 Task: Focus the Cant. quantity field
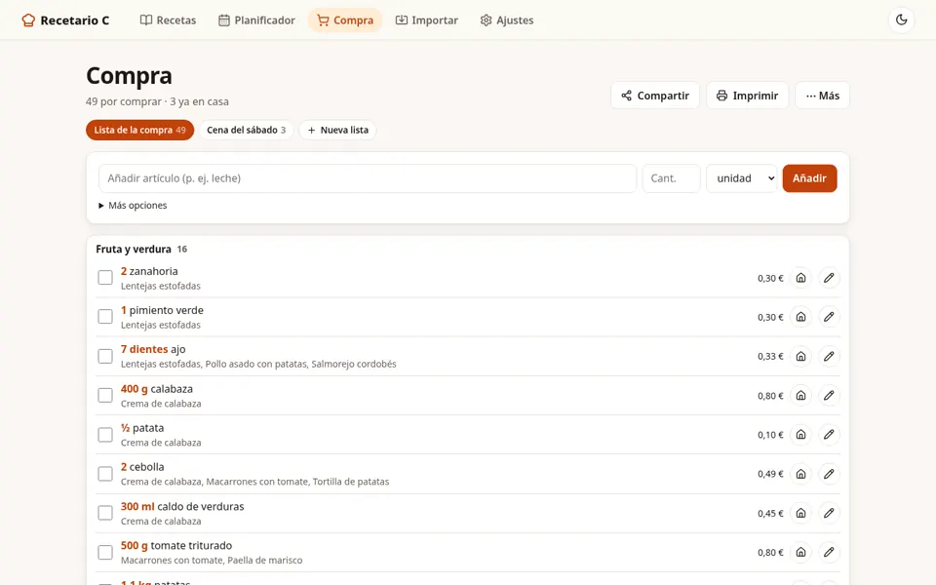(671, 178)
